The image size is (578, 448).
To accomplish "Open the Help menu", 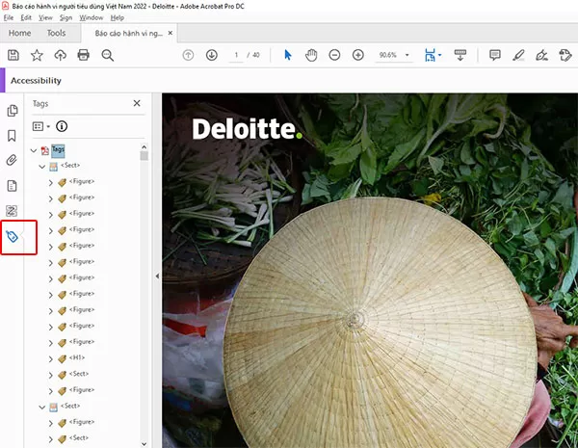I will [118, 17].
